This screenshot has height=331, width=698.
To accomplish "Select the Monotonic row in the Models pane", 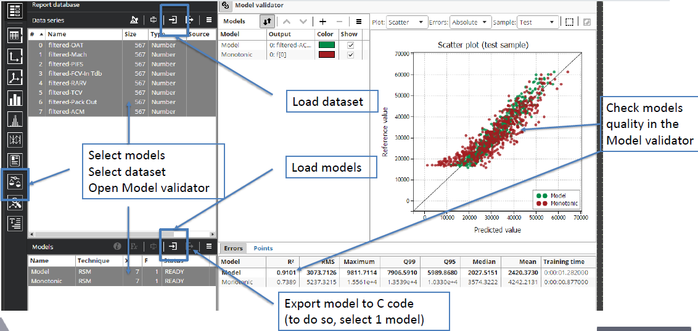I will pyautogui.click(x=122, y=281).
